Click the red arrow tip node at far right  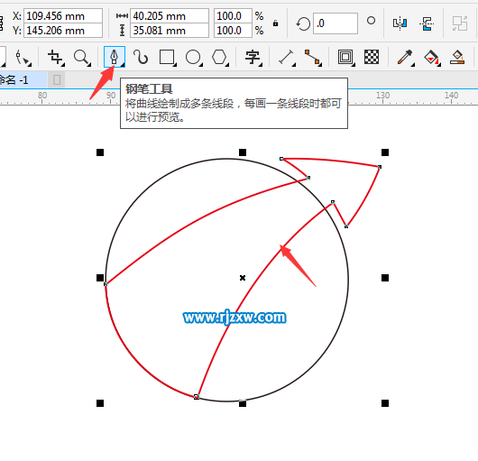[380, 167]
